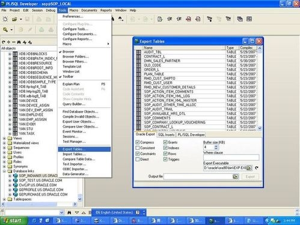The height and width of the screenshot is (225, 300).
Task: Click the binoculars find icon in object browser
Action: (x=19, y=42)
